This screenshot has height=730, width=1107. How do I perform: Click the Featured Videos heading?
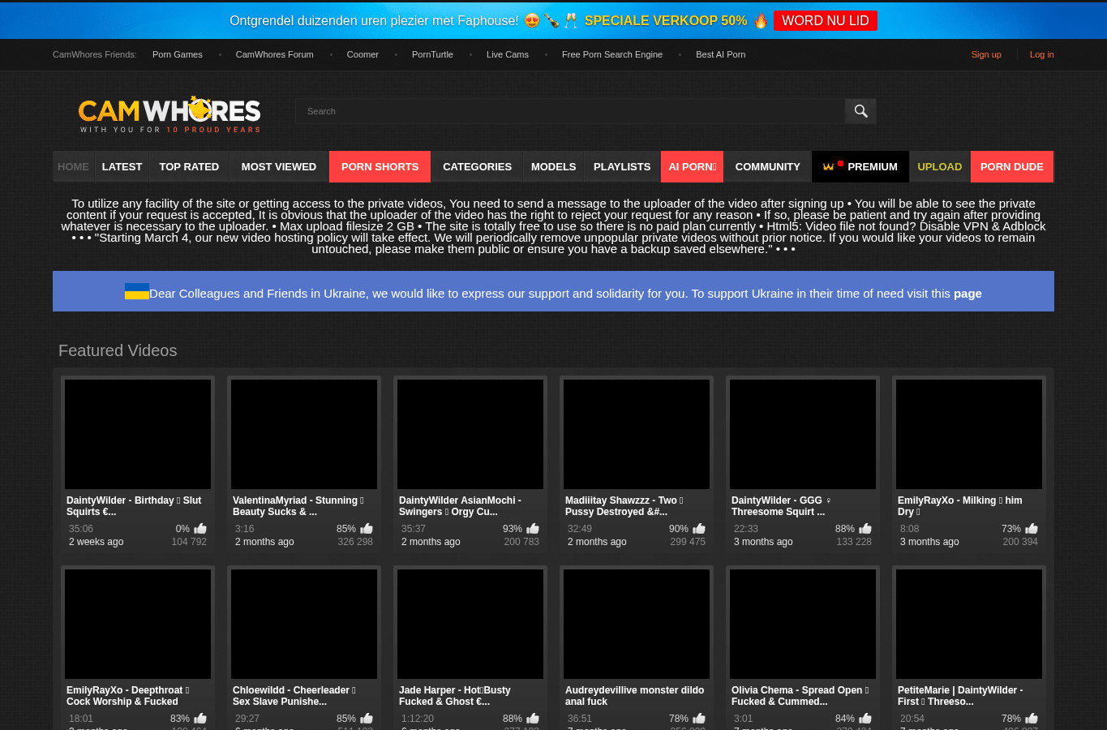118,350
